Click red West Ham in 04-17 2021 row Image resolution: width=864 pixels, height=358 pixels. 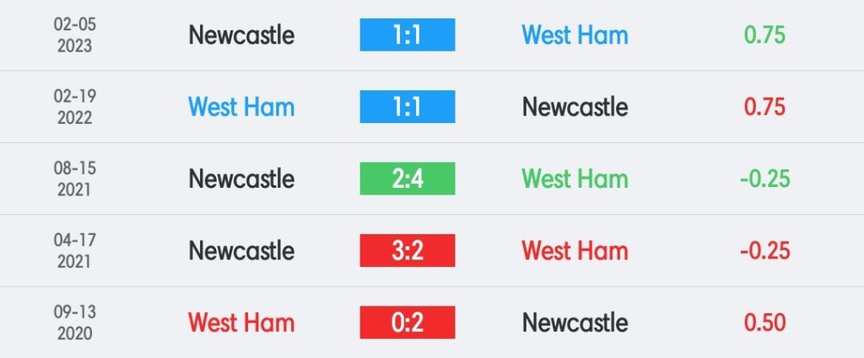pos(575,251)
